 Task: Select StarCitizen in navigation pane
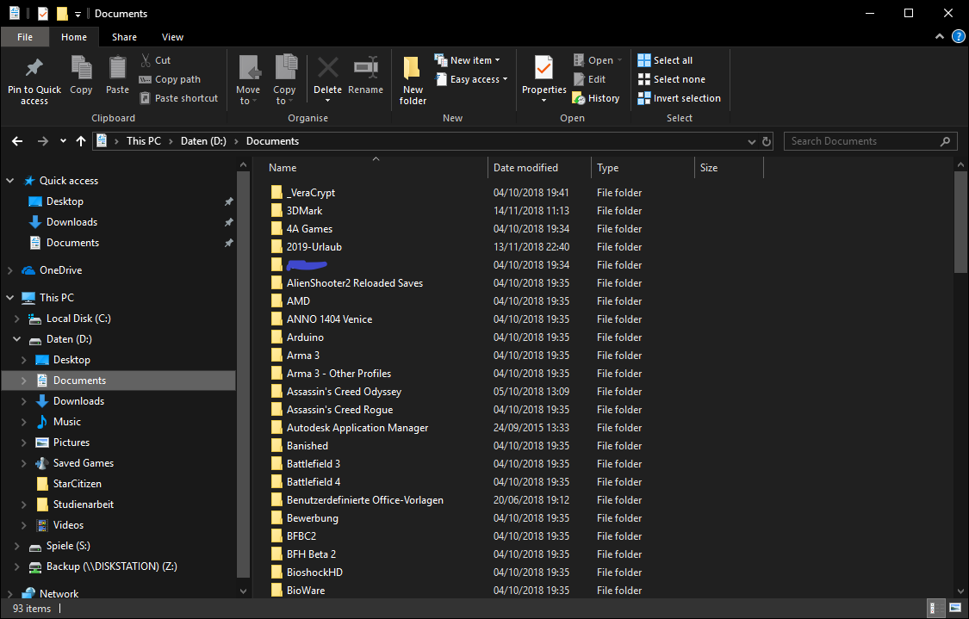pyautogui.click(x=77, y=484)
